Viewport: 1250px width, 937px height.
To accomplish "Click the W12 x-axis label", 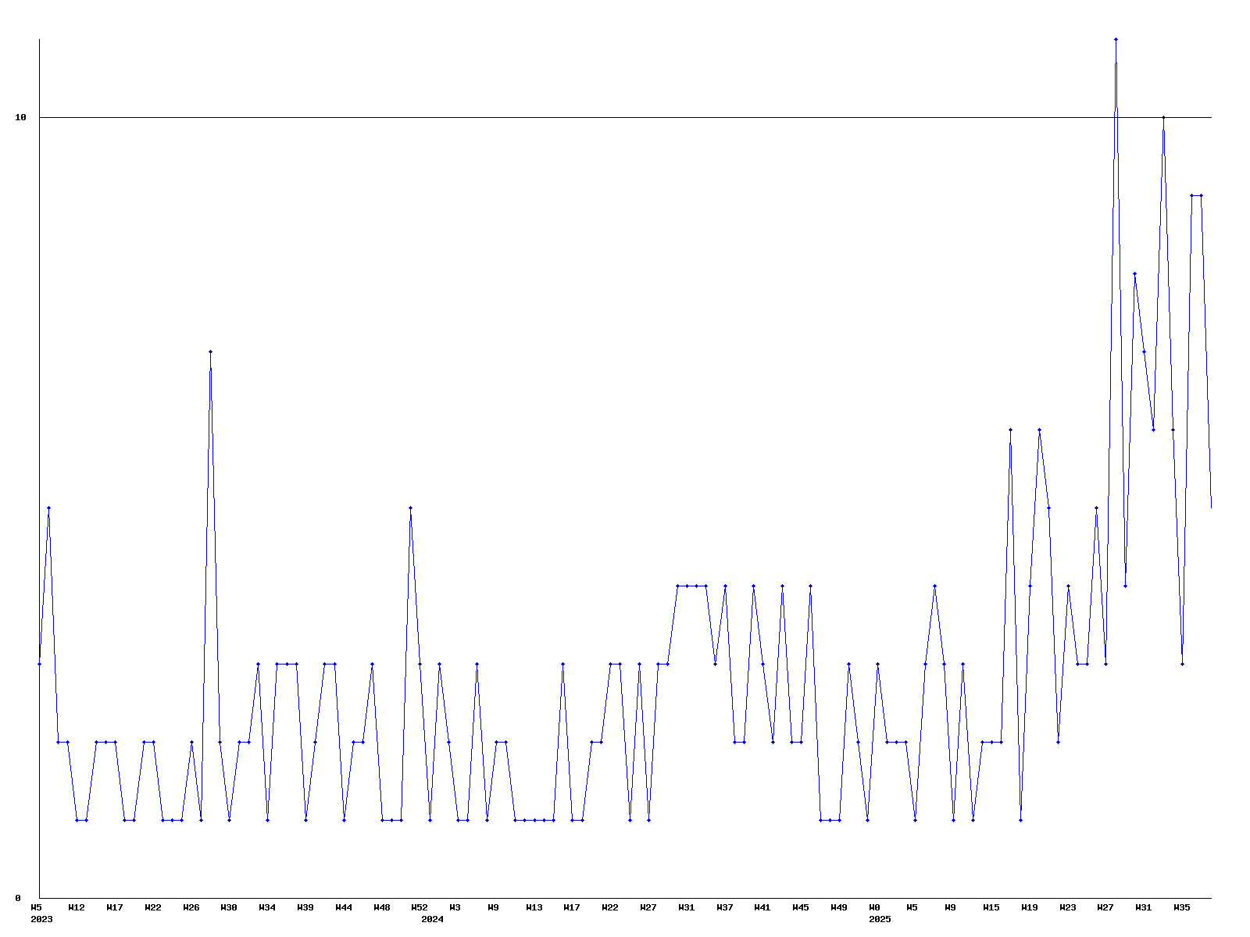I will coord(77,907).
